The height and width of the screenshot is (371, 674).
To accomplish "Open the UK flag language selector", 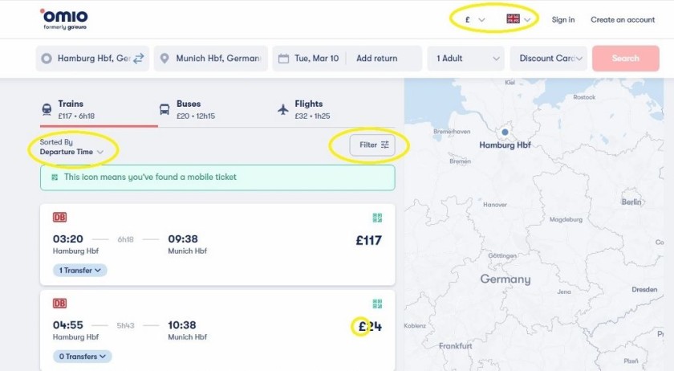I will pos(518,19).
